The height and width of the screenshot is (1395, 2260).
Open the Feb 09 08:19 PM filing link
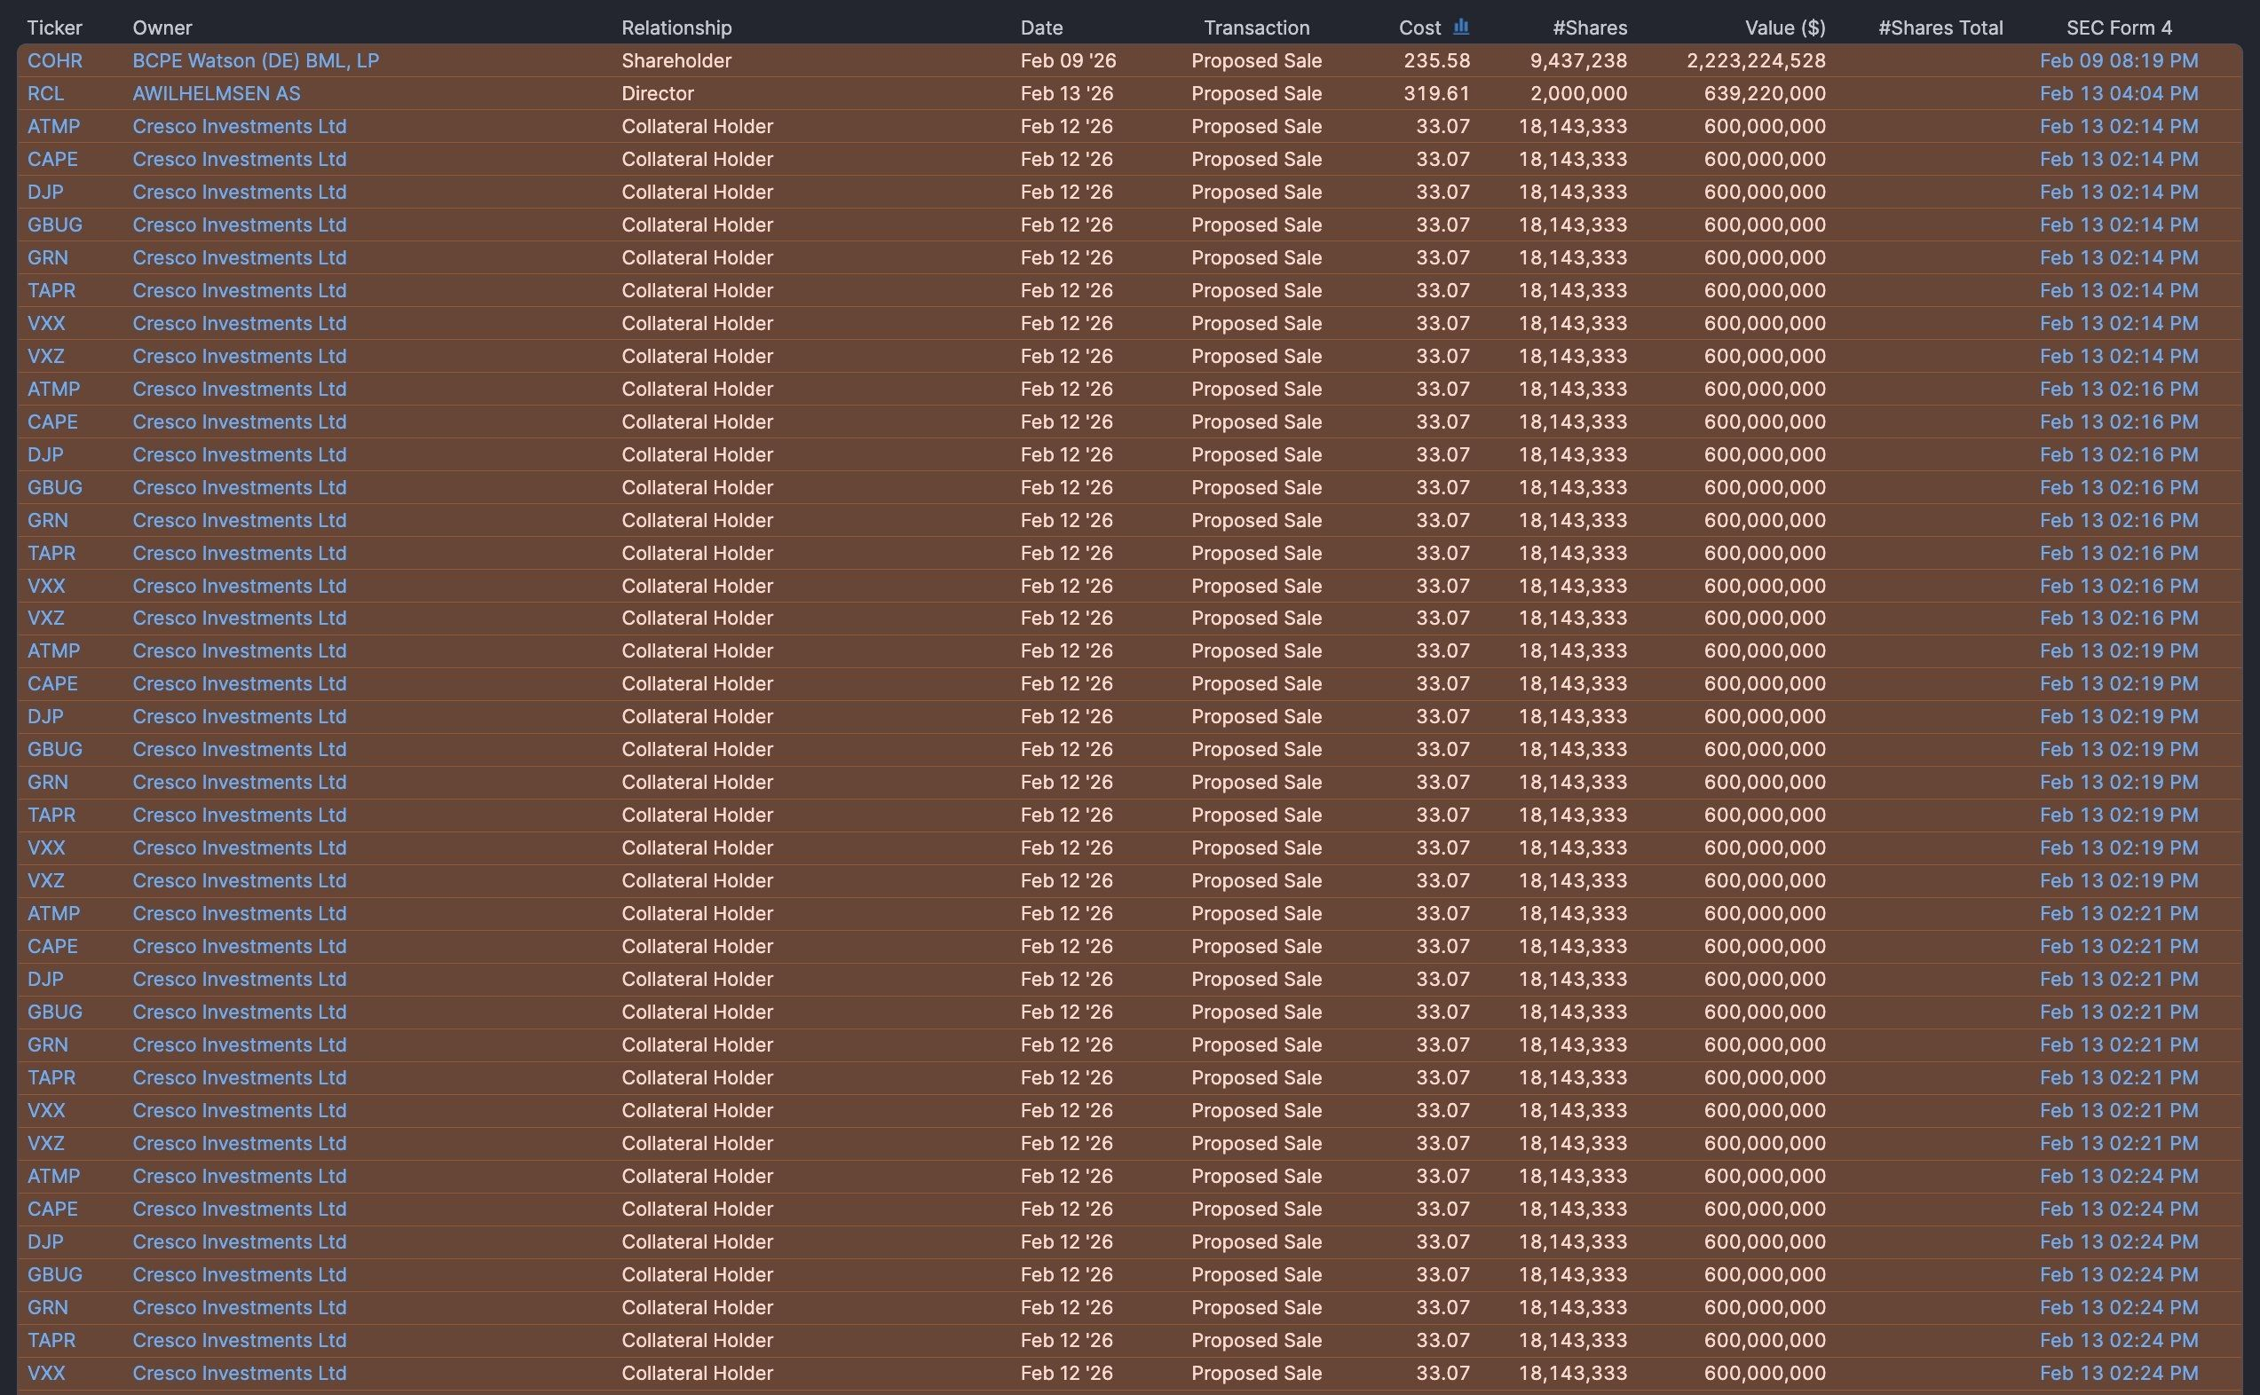(x=2119, y=61)
